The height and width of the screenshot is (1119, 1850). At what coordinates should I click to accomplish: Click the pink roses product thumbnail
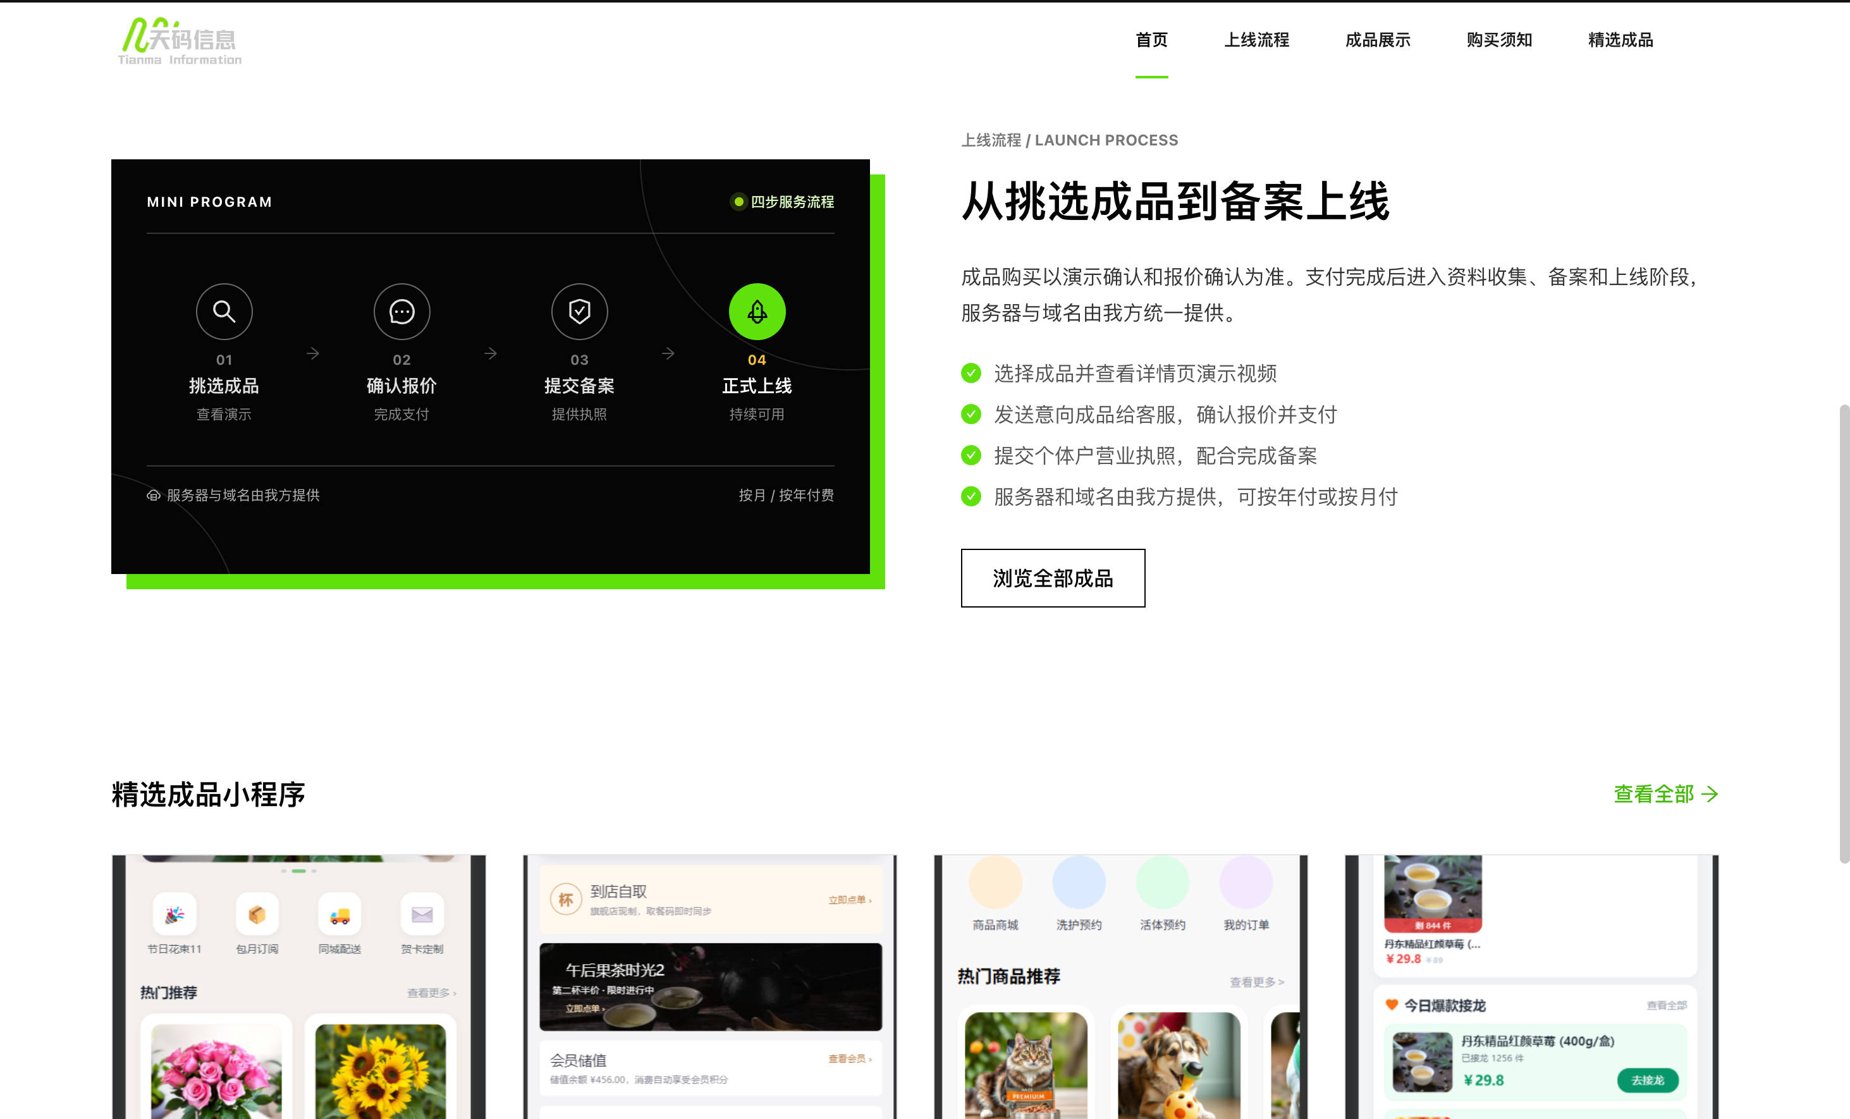(216, 1072)
